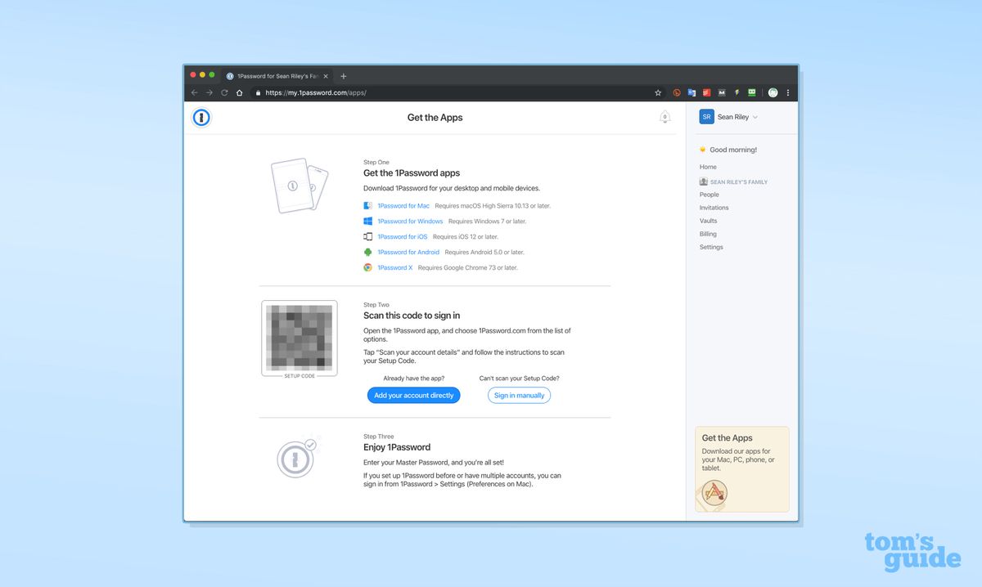This screenshot has width=982, height=587.
Task: Open the 1Password for Mac download link
Action: tap(402, 205)
